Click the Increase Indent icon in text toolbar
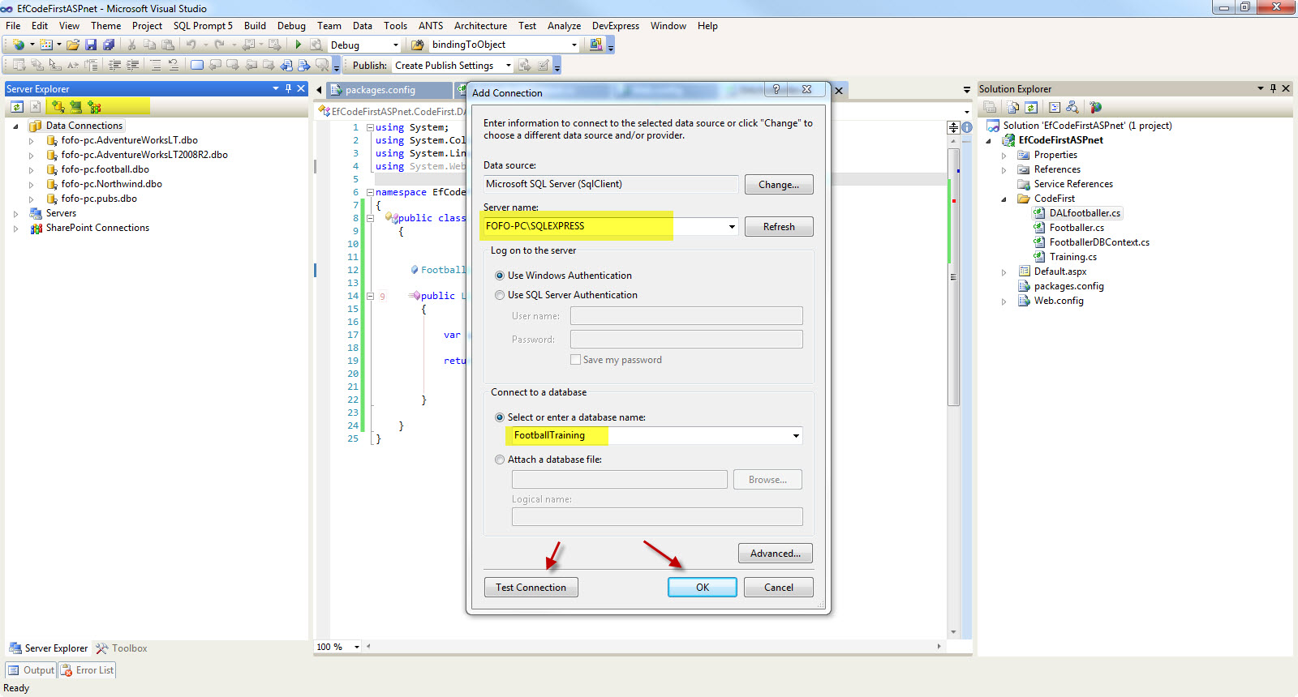This screenshot has height=697, width=1298. coord(132,65)
